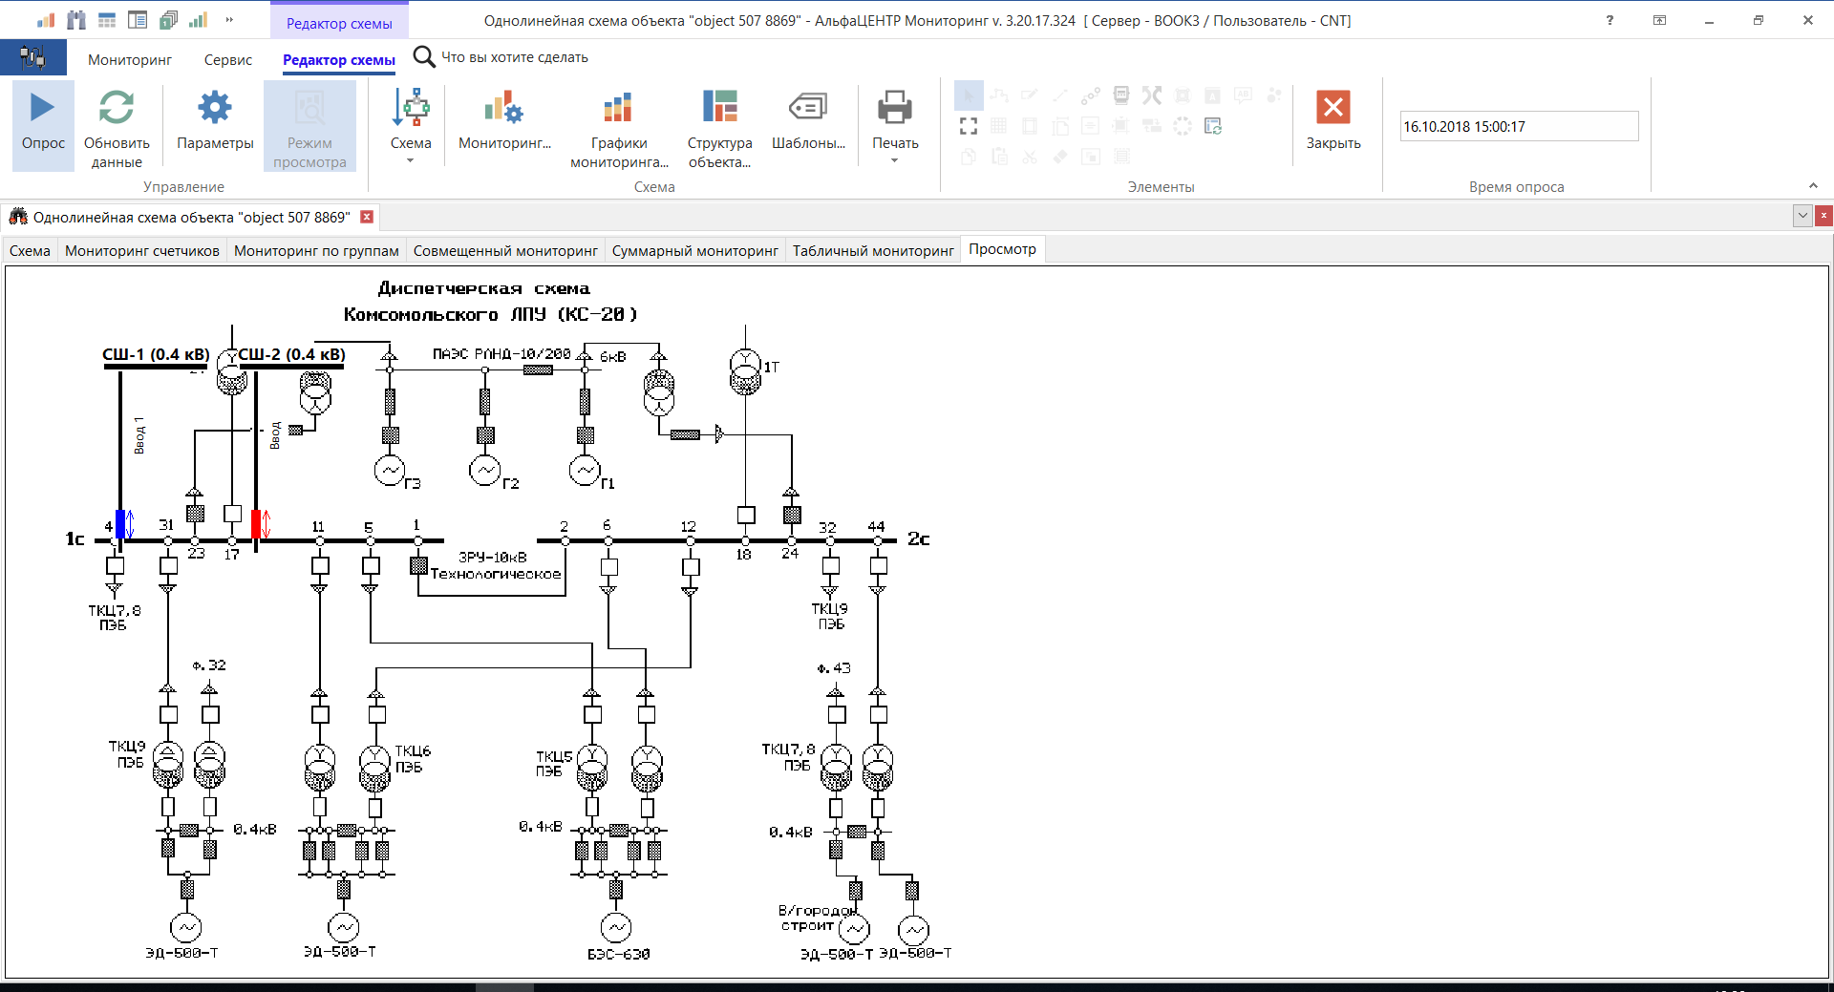This screenshot has height=992, width=1834.
Task: Click the poll date-time field
Action: (x=1519, y=126)
